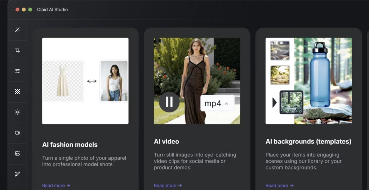Open the AI image generation tool
Screen dimensions: 369x190
click(x=17, y=153)
